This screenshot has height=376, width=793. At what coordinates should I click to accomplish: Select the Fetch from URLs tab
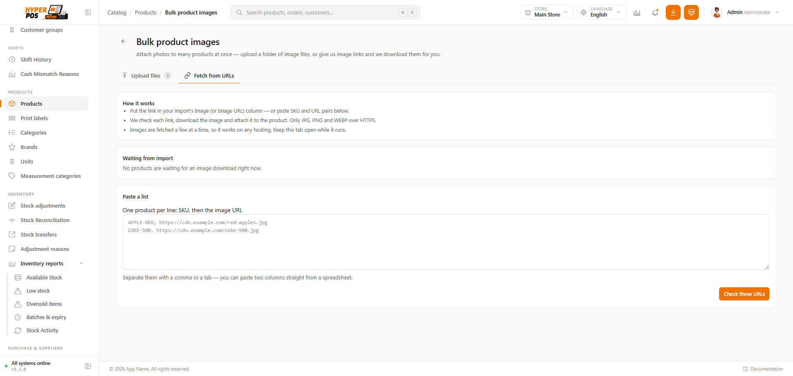[x=209, y=76]
